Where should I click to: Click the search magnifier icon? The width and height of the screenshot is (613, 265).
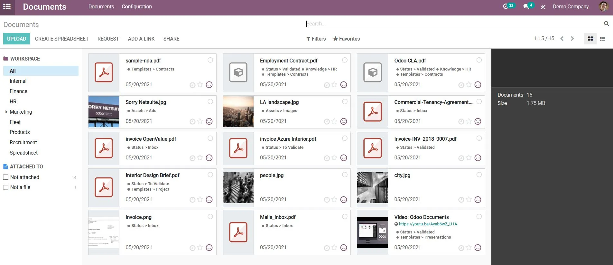[606, 24]
